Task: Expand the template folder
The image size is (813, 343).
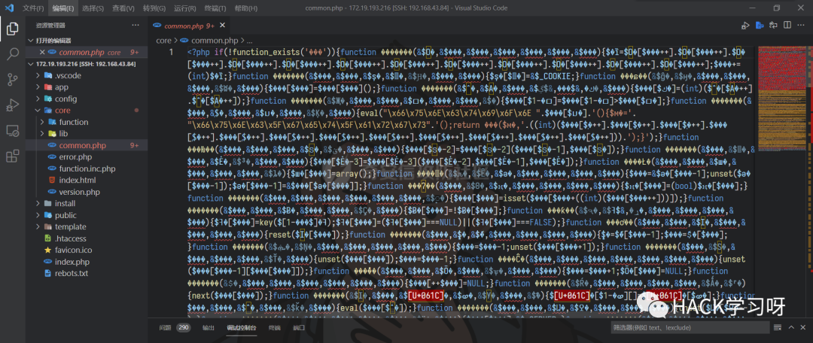Action: click(x=70, y=226)
